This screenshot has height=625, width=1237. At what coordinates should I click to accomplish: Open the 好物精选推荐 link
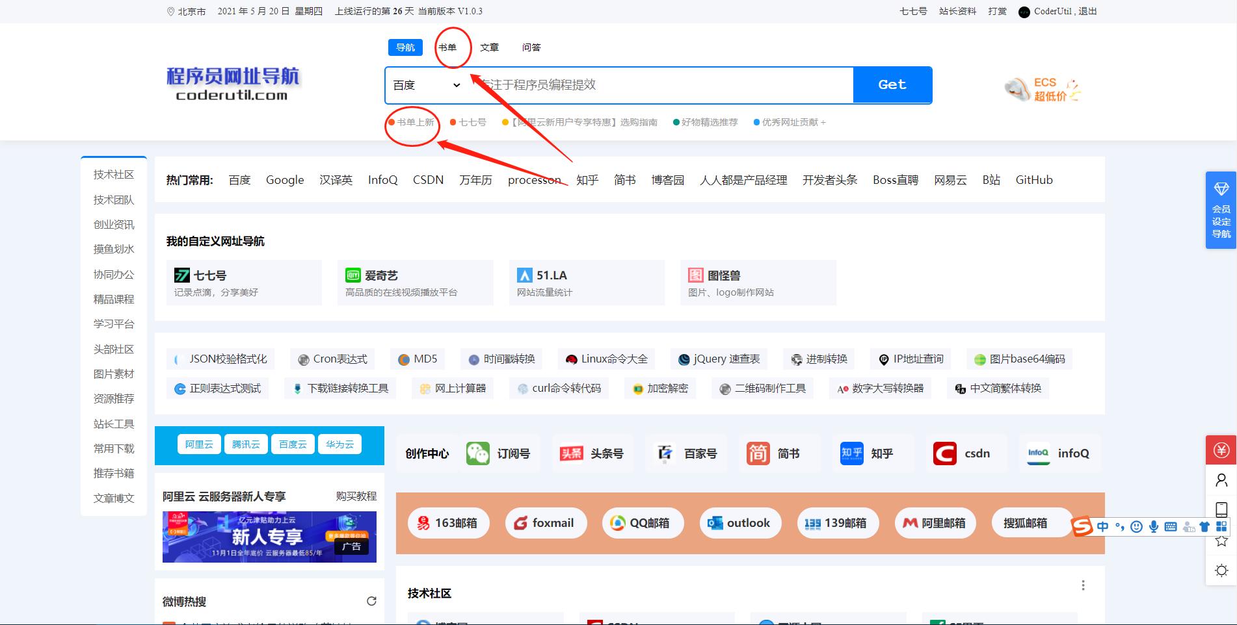(706, 122)
